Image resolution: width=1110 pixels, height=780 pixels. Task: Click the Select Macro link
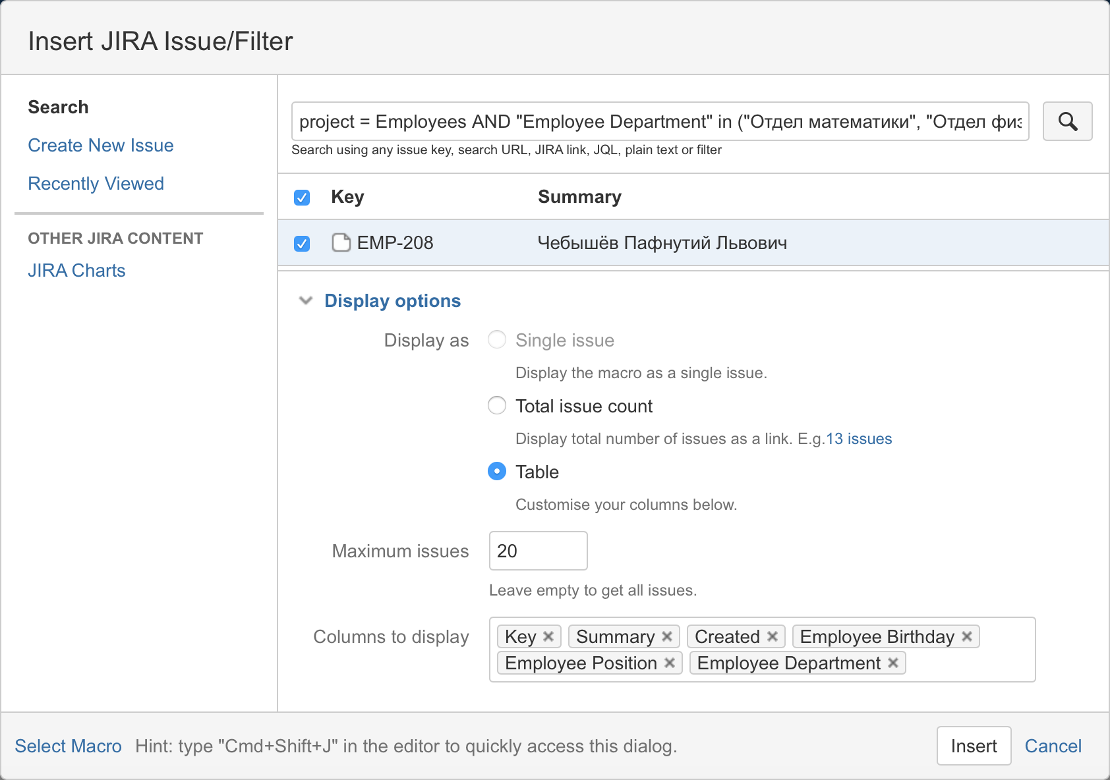pos(68,746)
